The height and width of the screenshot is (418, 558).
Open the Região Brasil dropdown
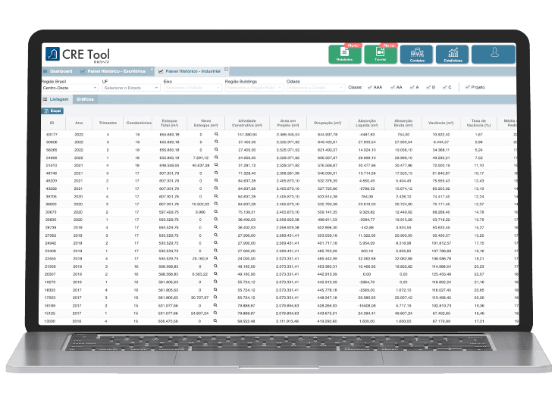click(70, 88)
